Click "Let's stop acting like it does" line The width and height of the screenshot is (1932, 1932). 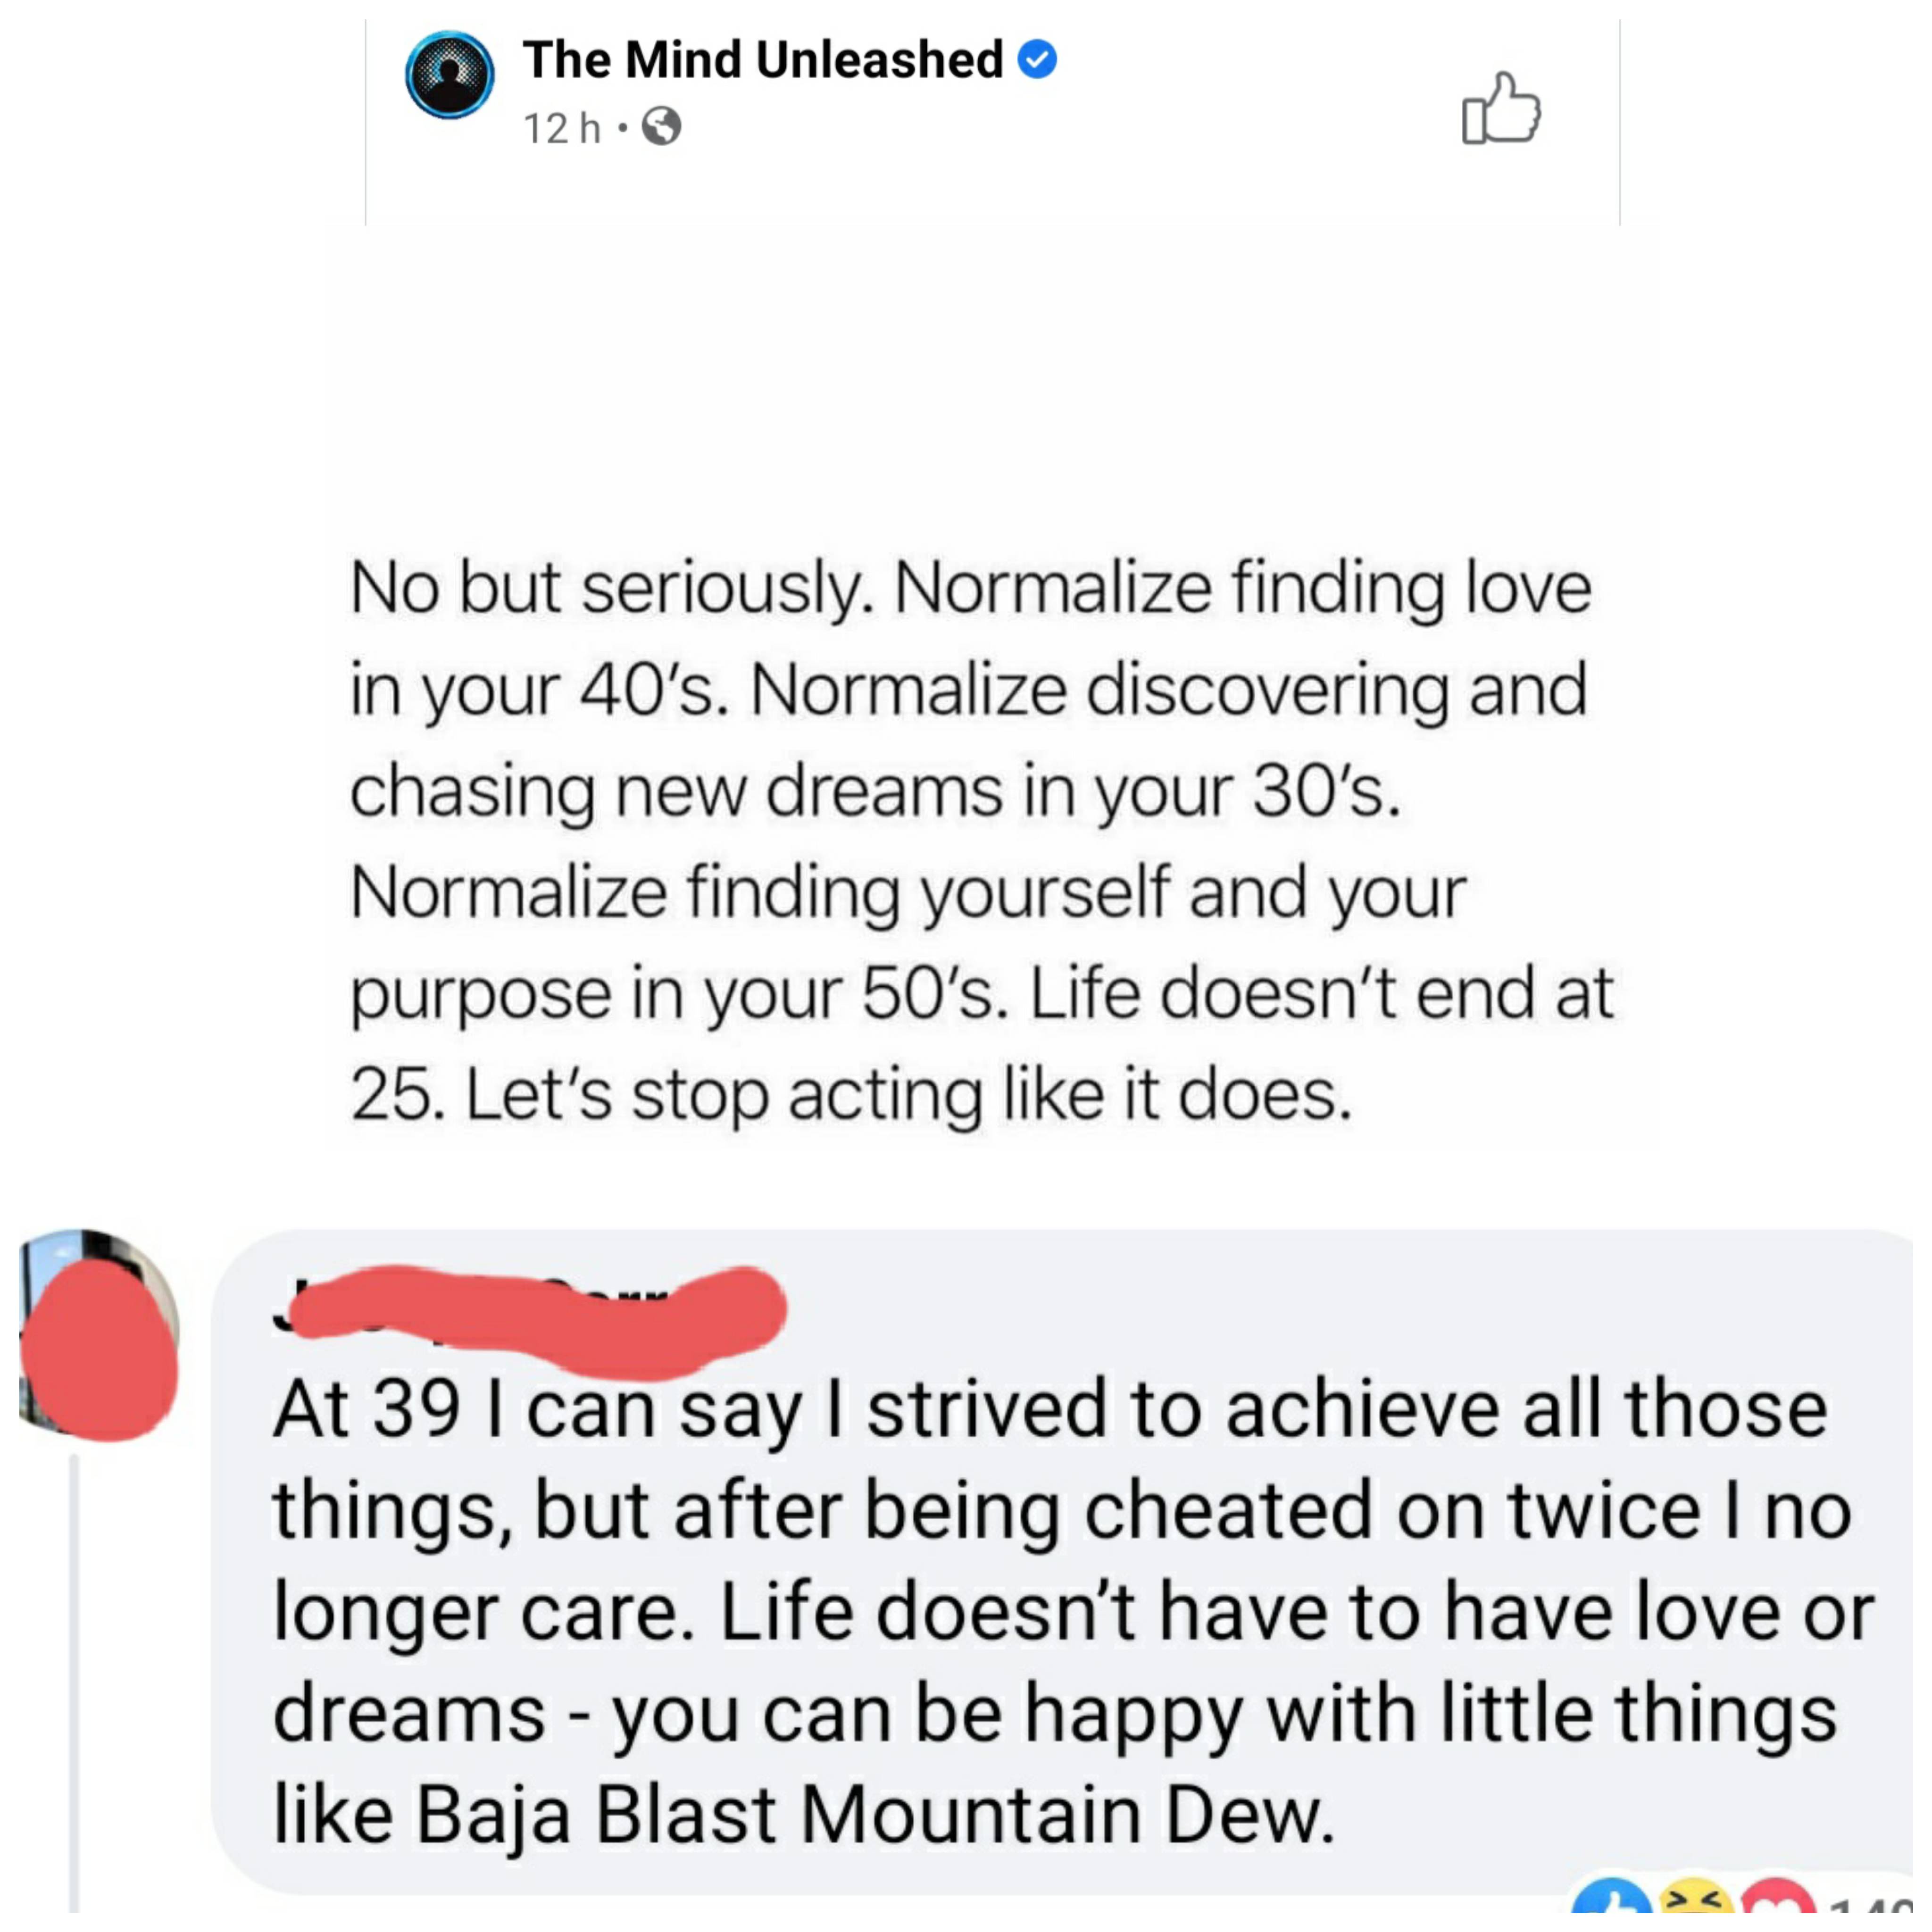(x=908, y=1094)
